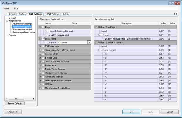Viewport: 182px width, 118px height.
Task: Click the tree horizontal scrollbar thumb
Action: [16, 99]
